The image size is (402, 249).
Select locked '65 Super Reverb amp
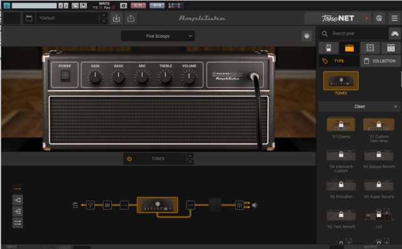coord(379,185)
